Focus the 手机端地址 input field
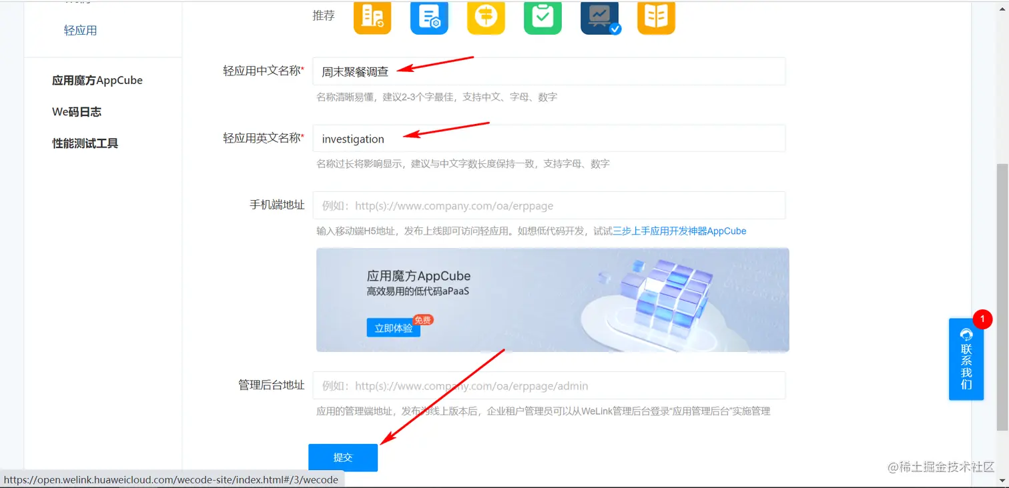The height and width of the screenshot is (488, 1009). point(549,205)
